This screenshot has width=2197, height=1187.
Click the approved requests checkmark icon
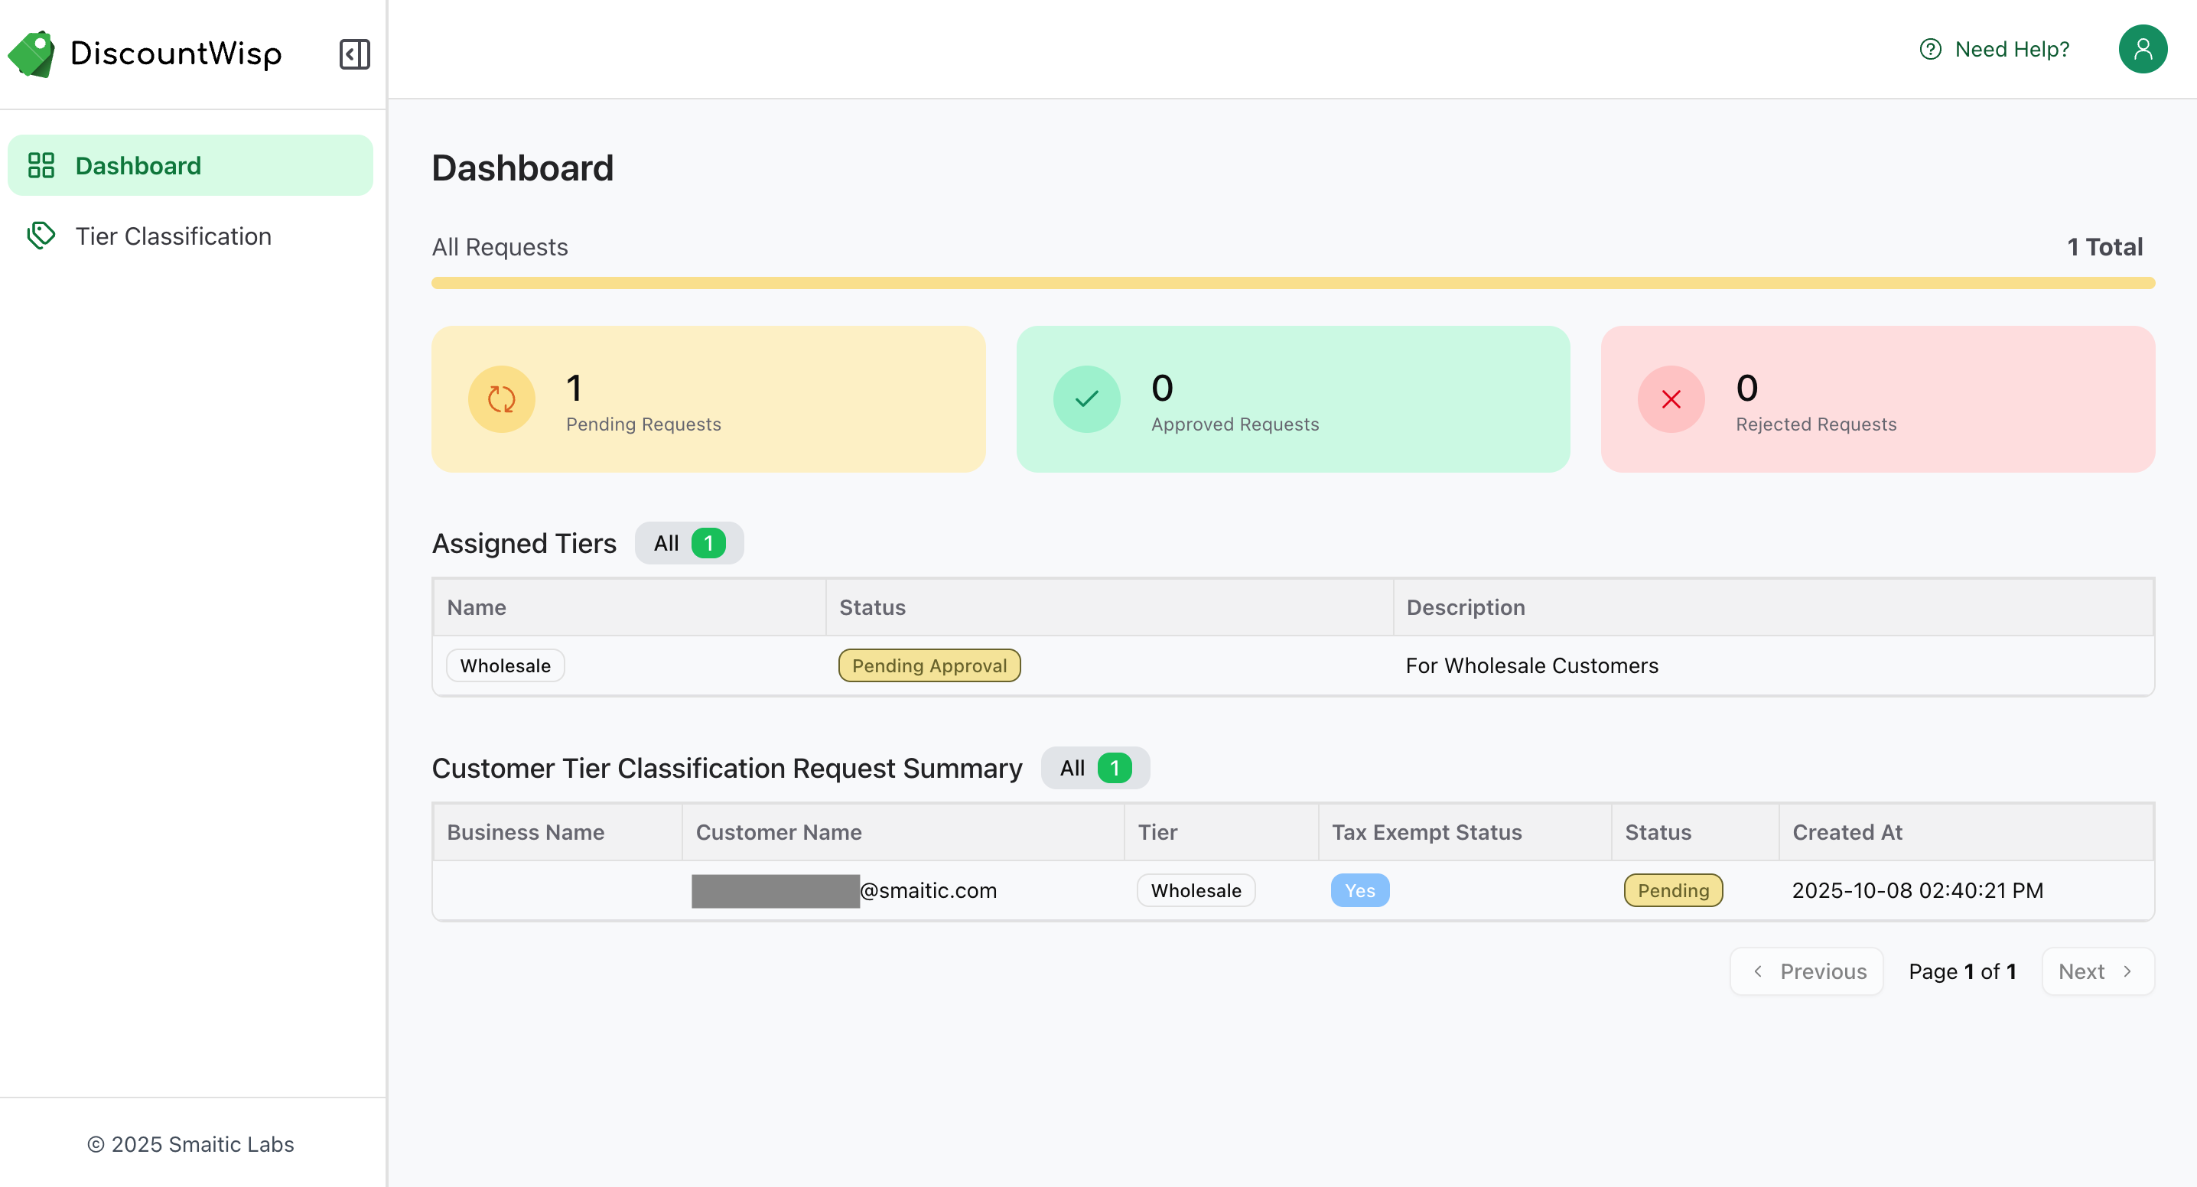(1085, 399)
